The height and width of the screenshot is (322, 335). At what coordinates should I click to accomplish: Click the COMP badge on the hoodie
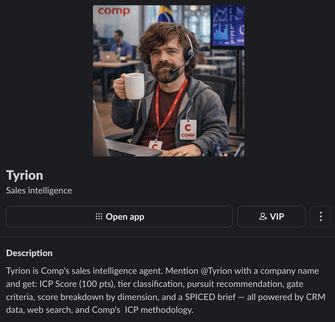click(188, 130)
